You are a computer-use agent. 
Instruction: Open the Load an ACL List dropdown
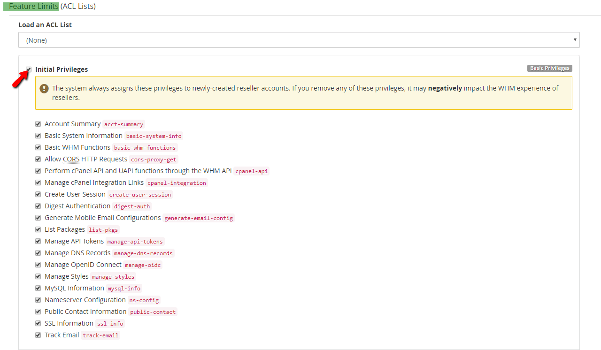(x=299, y=40)
